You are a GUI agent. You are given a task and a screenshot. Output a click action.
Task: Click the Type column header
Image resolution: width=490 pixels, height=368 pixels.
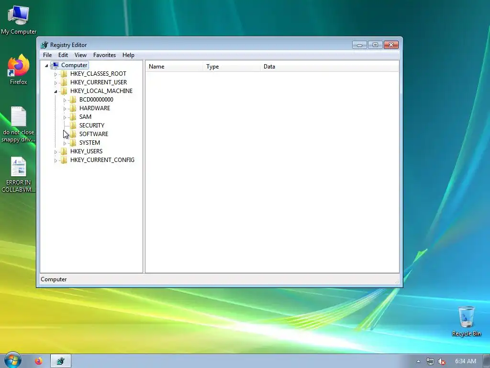[x=232, y=67]
